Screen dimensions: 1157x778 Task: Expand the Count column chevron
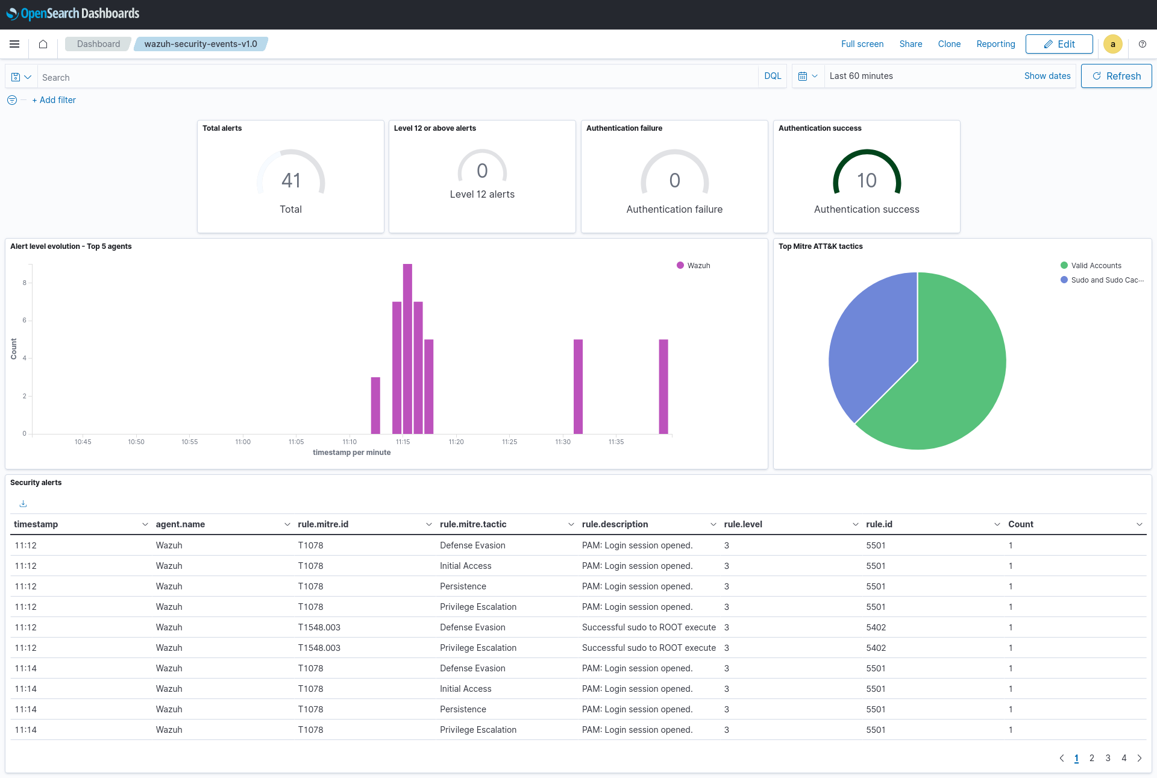click(1139, 524)
